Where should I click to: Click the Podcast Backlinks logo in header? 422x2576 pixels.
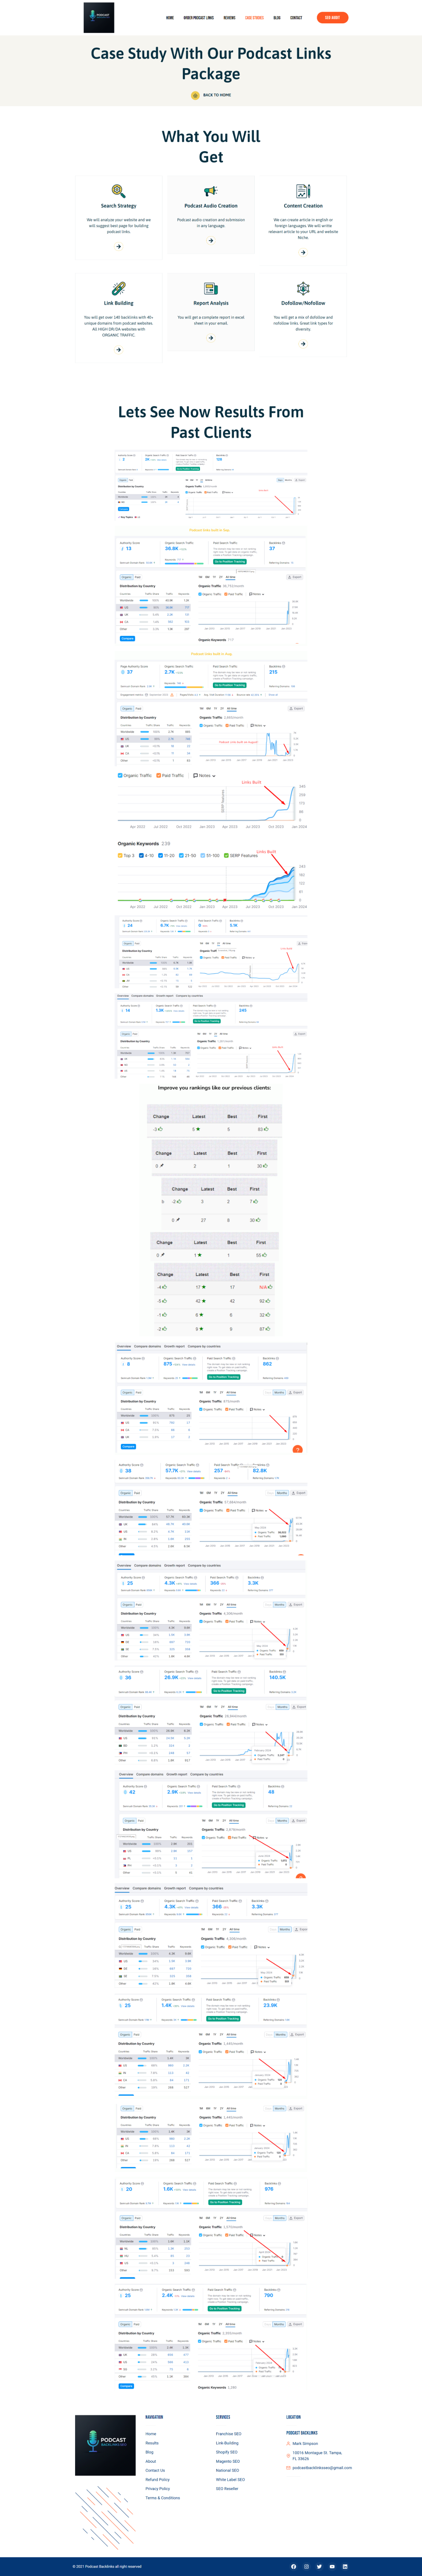pos(99,17)
